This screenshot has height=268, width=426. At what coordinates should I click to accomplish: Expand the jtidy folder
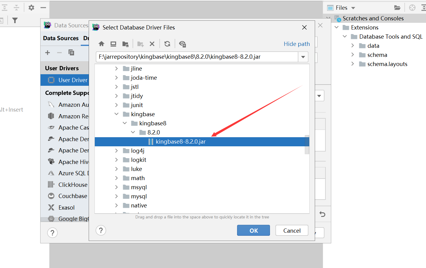tap(116, 96)
